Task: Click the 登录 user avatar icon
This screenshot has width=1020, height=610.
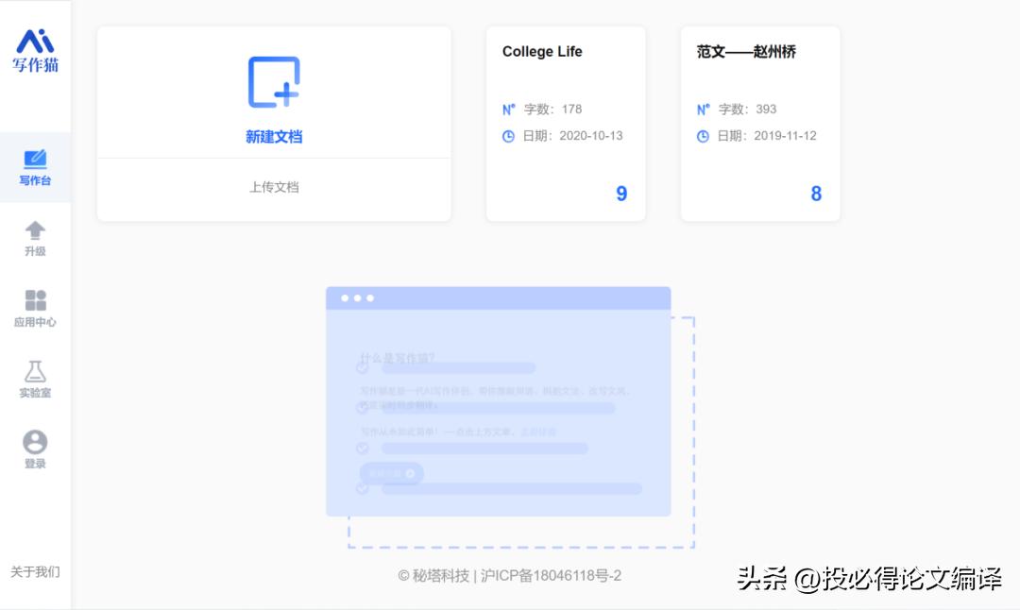Action: pos(35,441)
